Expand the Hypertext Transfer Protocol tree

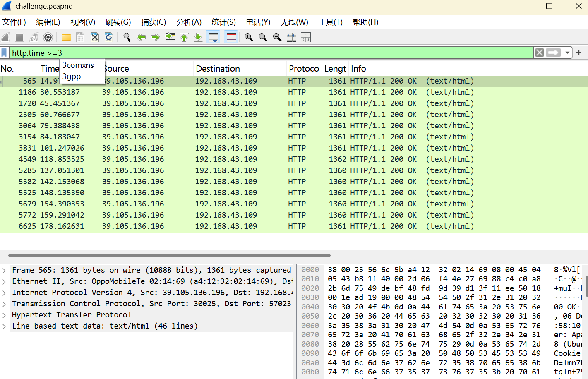click(4, 315)
